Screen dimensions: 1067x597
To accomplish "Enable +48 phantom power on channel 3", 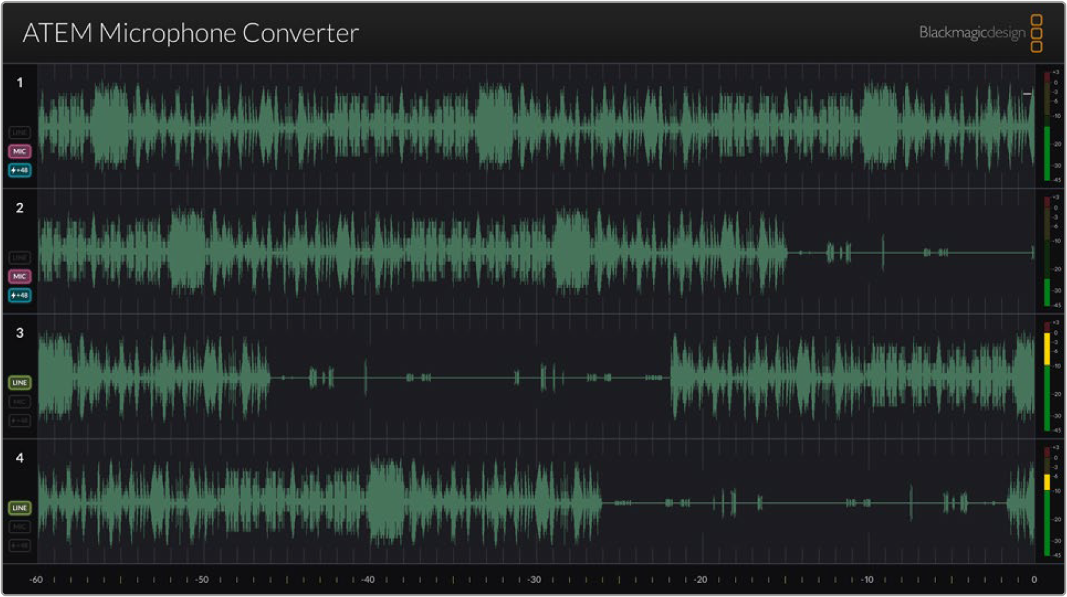I will [19, 420].
